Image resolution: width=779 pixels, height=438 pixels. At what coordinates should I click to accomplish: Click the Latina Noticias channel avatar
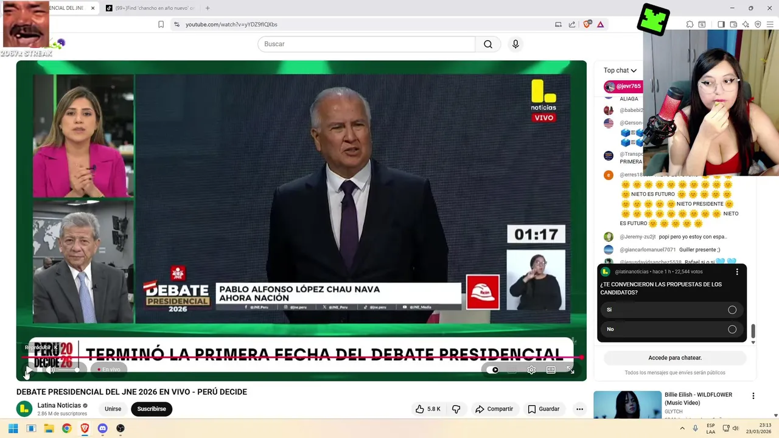24,409
